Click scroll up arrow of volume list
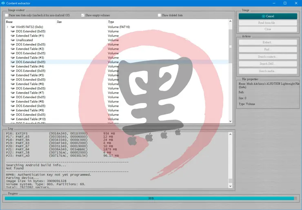The height and width of the screenshot is (210, 302). 230,21
